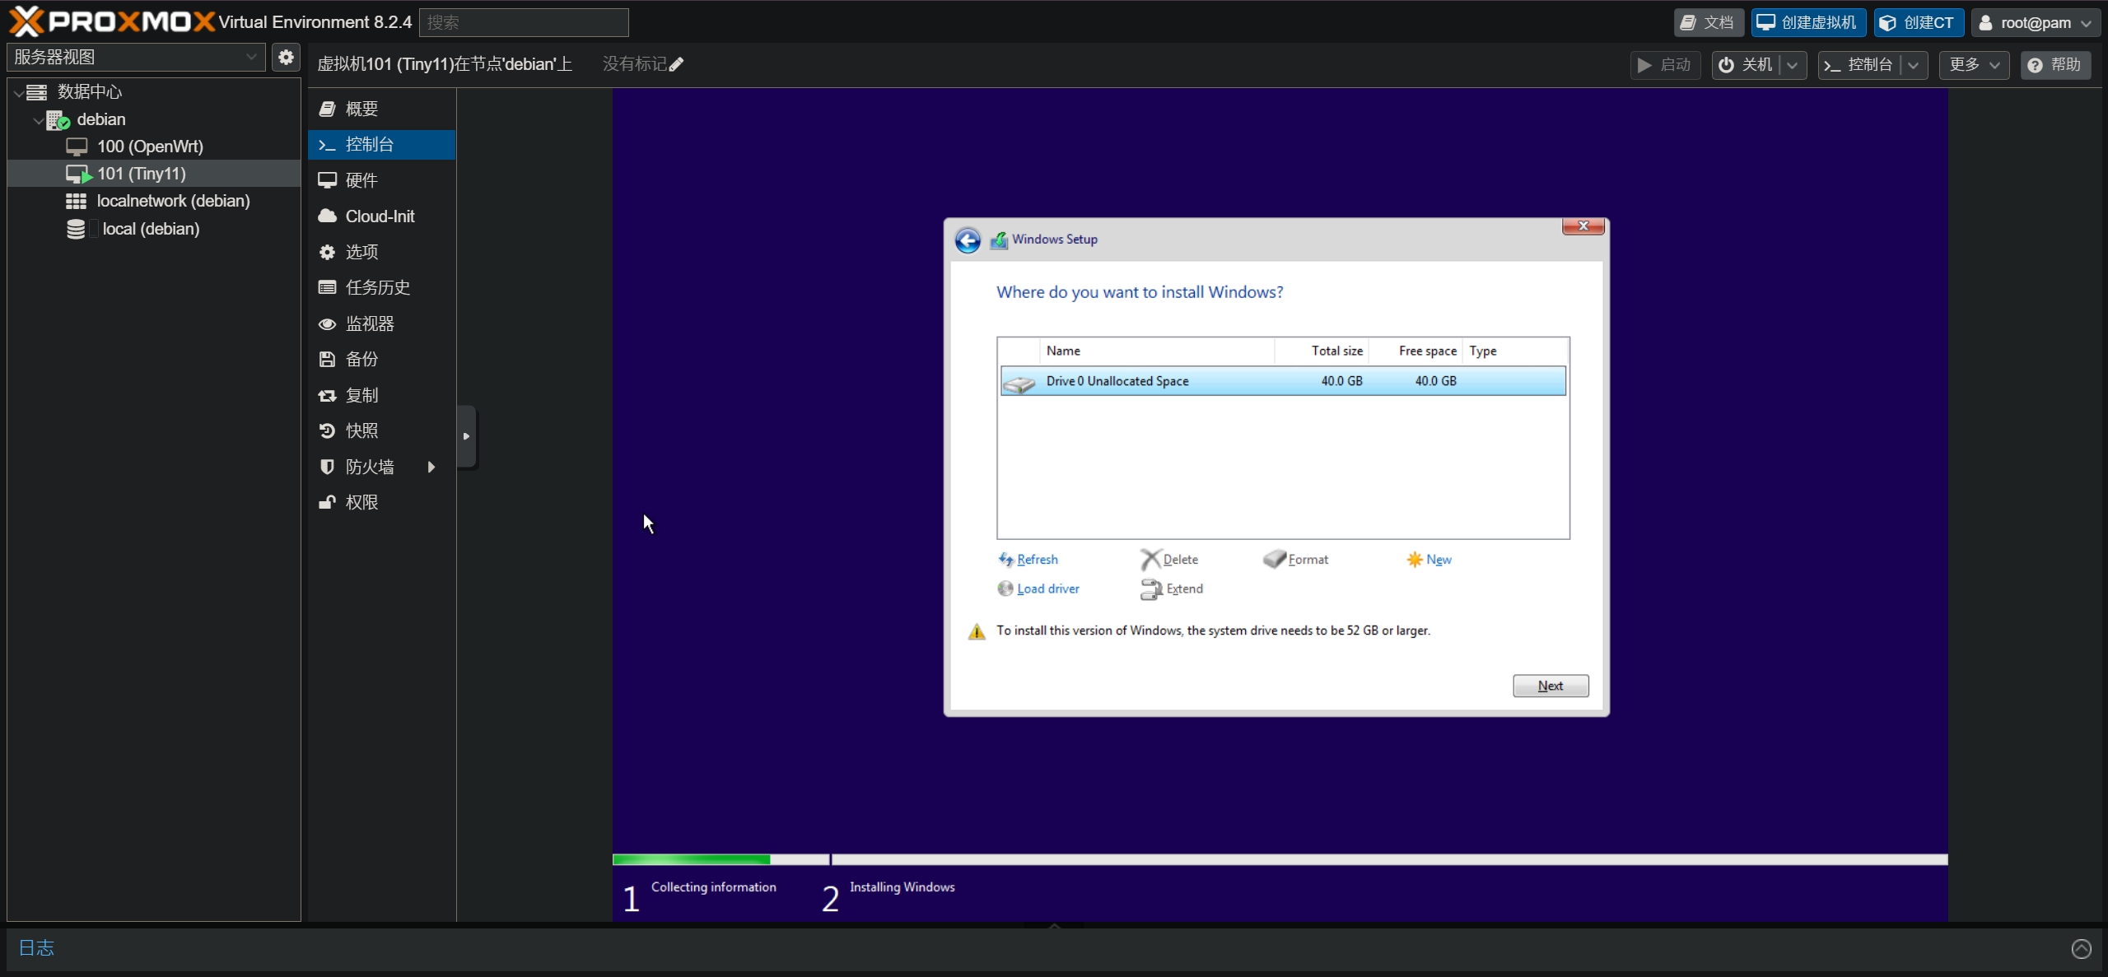Image resolution: width=2108 pixels, height=977 pixels.
Task: Click the Extend partition option
Action: coord(1172,589)
